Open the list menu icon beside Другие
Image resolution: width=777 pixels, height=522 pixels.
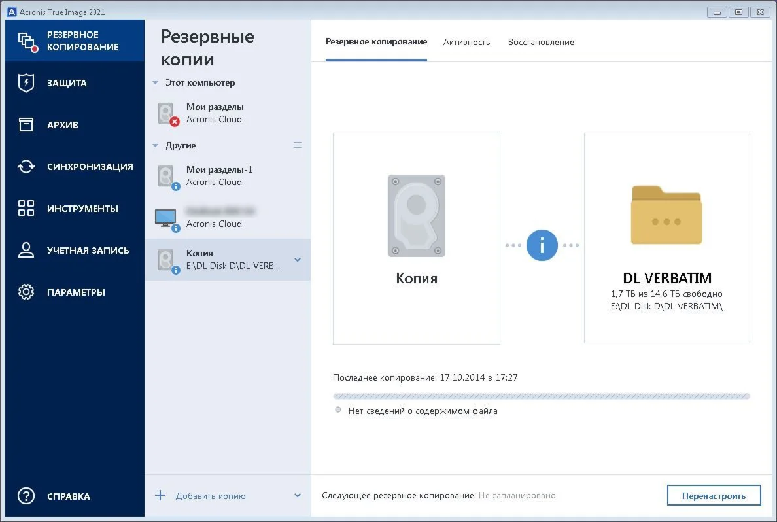[x=298, y=145]
